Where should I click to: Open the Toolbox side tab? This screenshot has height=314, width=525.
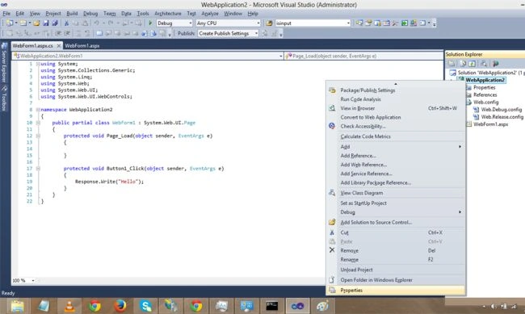click(x=4, y=98)
